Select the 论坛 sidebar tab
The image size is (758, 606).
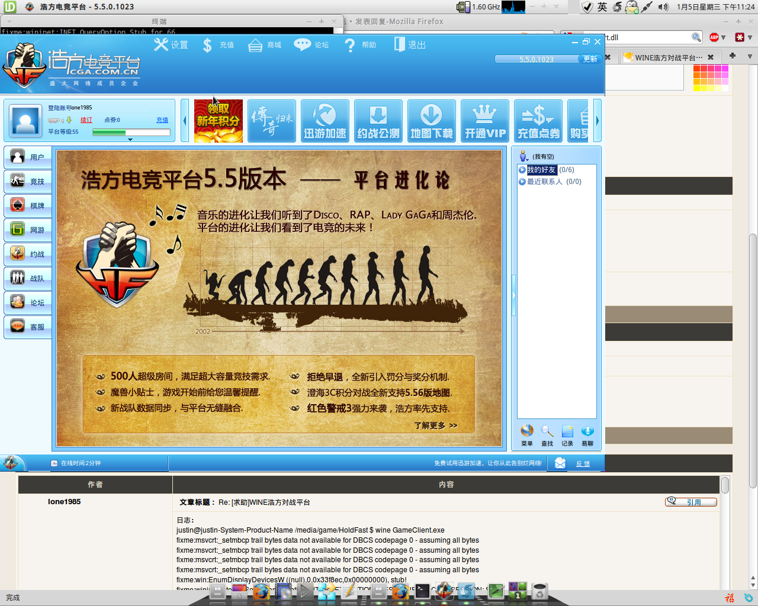point(28,302)
